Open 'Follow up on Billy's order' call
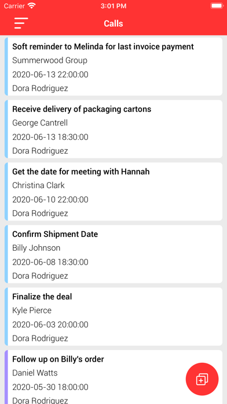This screenshot has width=227, height=404. pyautogui.click(x=113, y=377)
